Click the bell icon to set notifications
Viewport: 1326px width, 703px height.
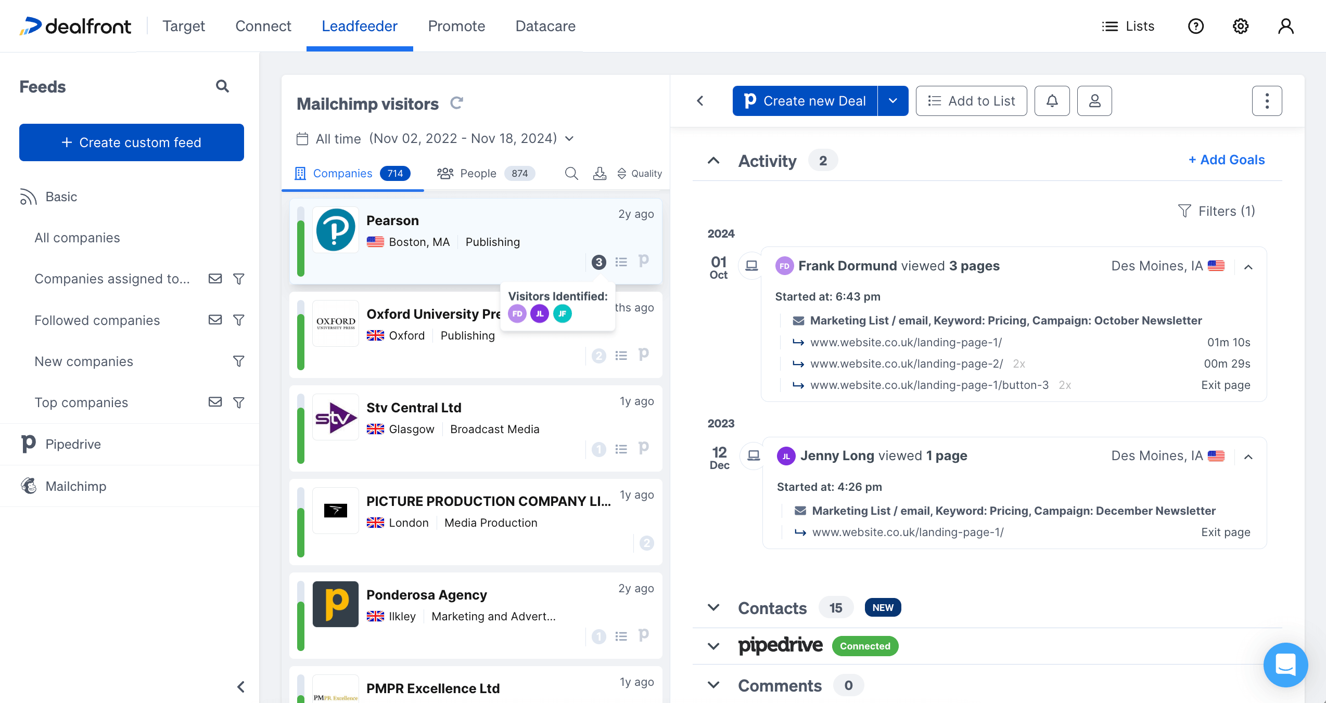click(1052, 101)
